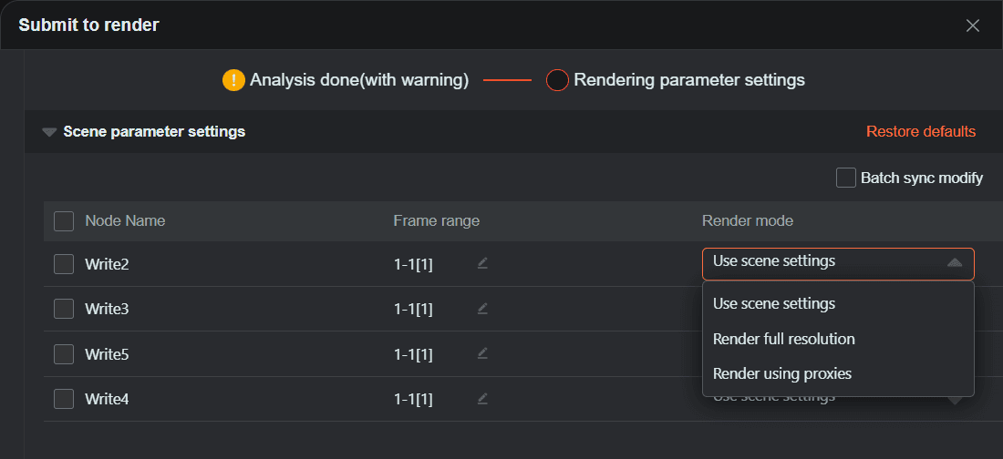Image resolution: width=1003 pixels, height=459 pixels.
Task: Choose Render using proxies option
Action: click(x=781, y=373)
